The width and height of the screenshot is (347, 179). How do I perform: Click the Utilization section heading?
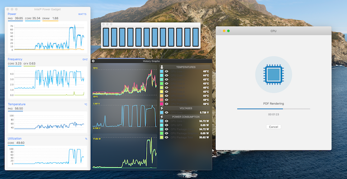14,138
